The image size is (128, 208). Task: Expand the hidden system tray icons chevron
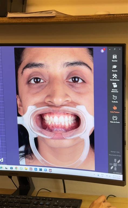point(94,175)
